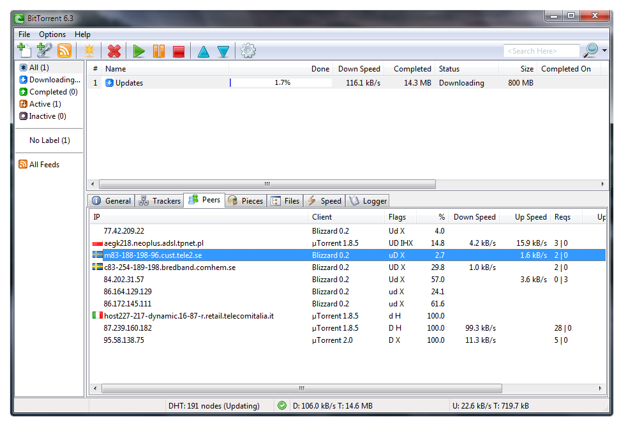
Task: Select peer 84.202.31.57
Action: point(347,280)
